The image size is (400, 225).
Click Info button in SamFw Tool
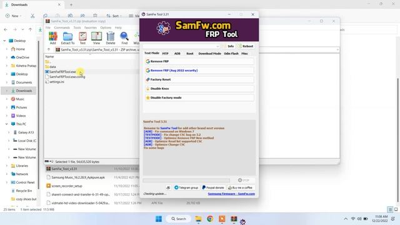pyautogui.click(x=228, y=46)
